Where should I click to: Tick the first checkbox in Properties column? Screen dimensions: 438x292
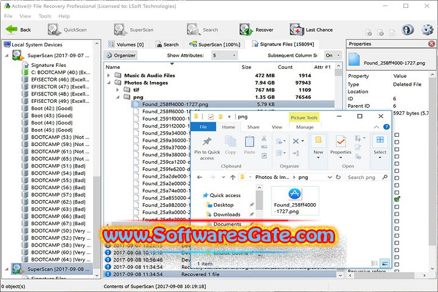(x=397, y=135)
